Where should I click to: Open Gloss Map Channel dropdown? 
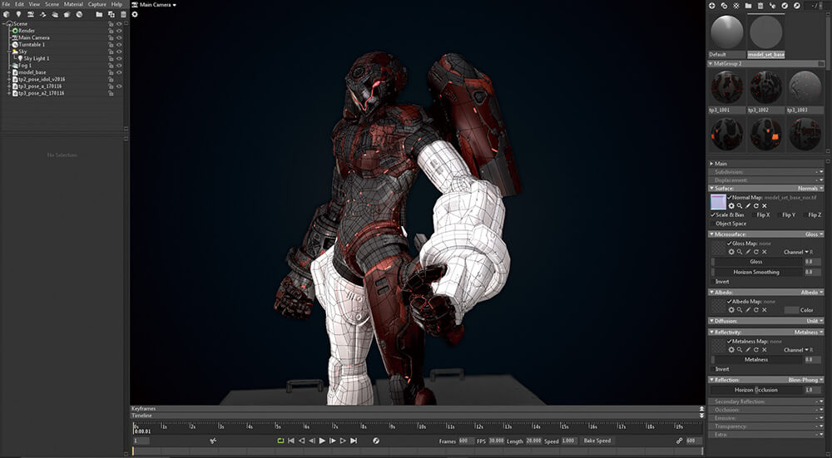[796, 252]
